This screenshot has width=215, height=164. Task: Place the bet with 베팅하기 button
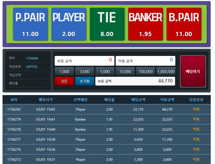(193, 71)
